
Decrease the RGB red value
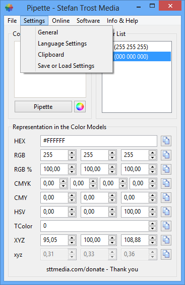tap(72, 157)
